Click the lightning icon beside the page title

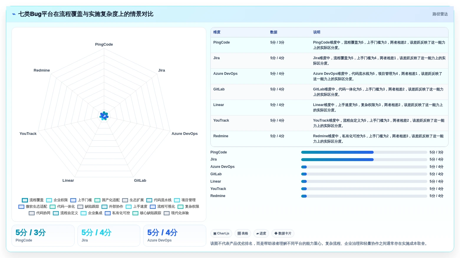click(x=14, y=14)
